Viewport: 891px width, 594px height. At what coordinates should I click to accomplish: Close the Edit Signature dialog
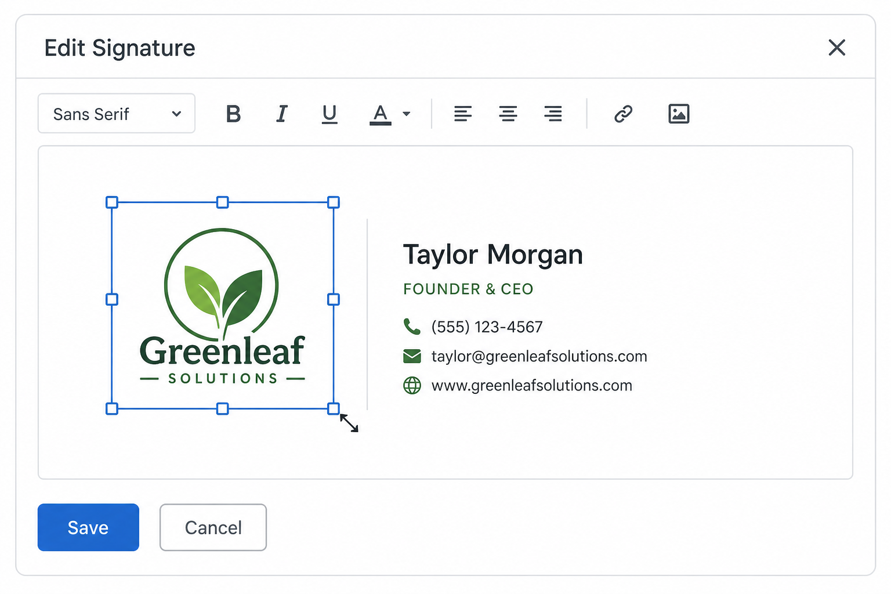[836, 48]
